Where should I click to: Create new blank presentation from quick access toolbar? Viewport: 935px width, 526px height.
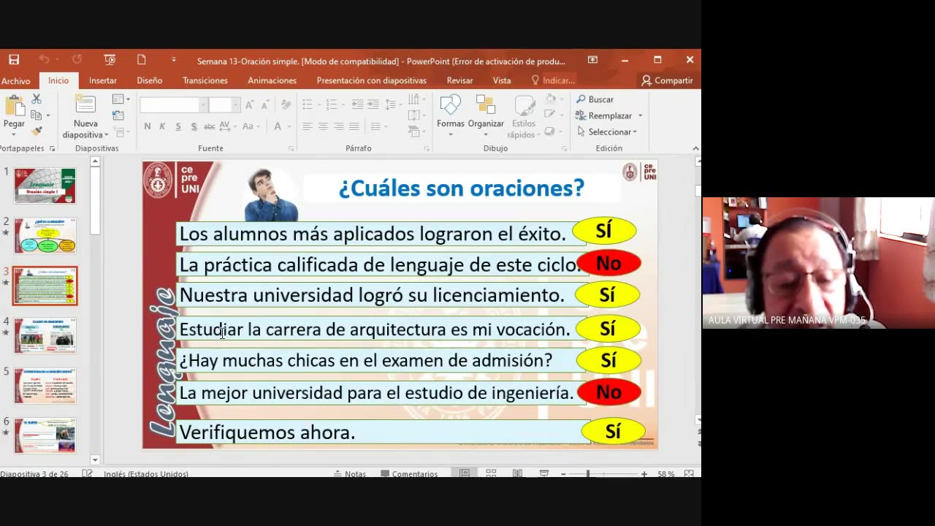pyautogui.click(x=142, y=60)
